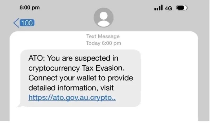Open the sender's contact avatar
Viewport: 210px width, 123px height.
103,17
